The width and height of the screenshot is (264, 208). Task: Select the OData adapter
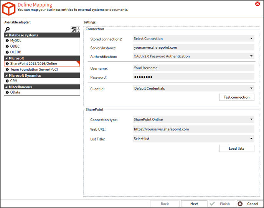click(42, 92)
